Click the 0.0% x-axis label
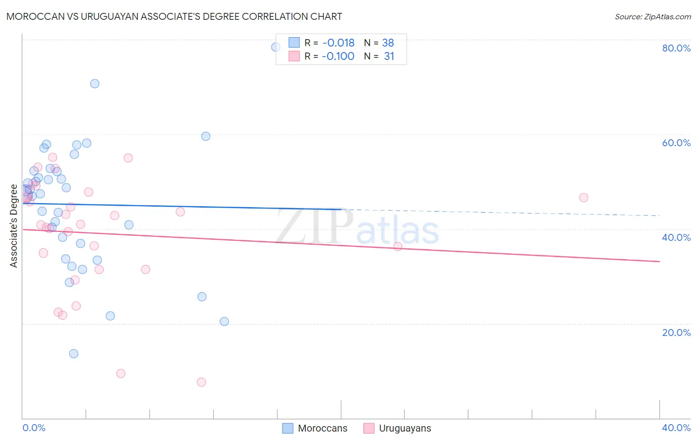The height and width of the screenshot is (442, 697). coord(34,428)
